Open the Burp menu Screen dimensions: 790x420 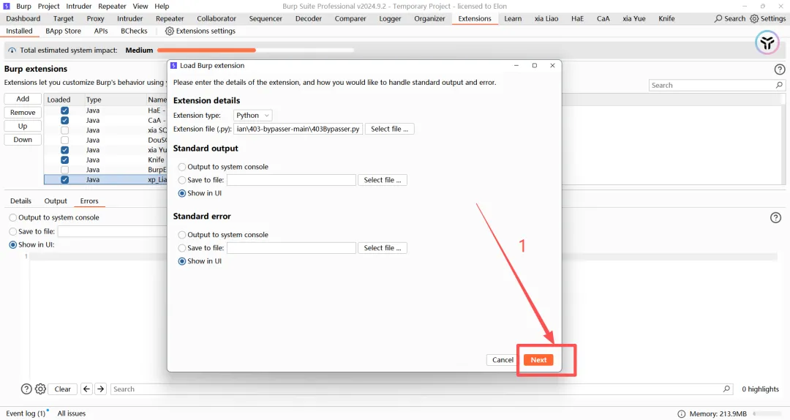23,6
